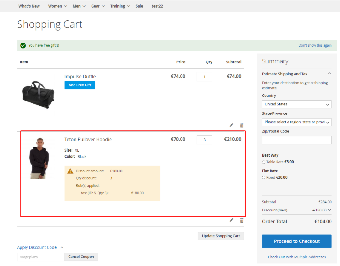340x266 pixels.
Task: Click the edit pencil icon for Impulse Duffle
Action: [231, 125]
